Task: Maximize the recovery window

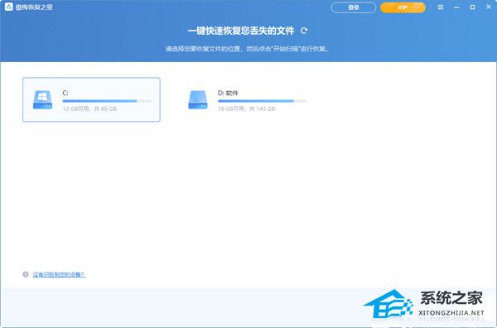Action: pos(472,7)
